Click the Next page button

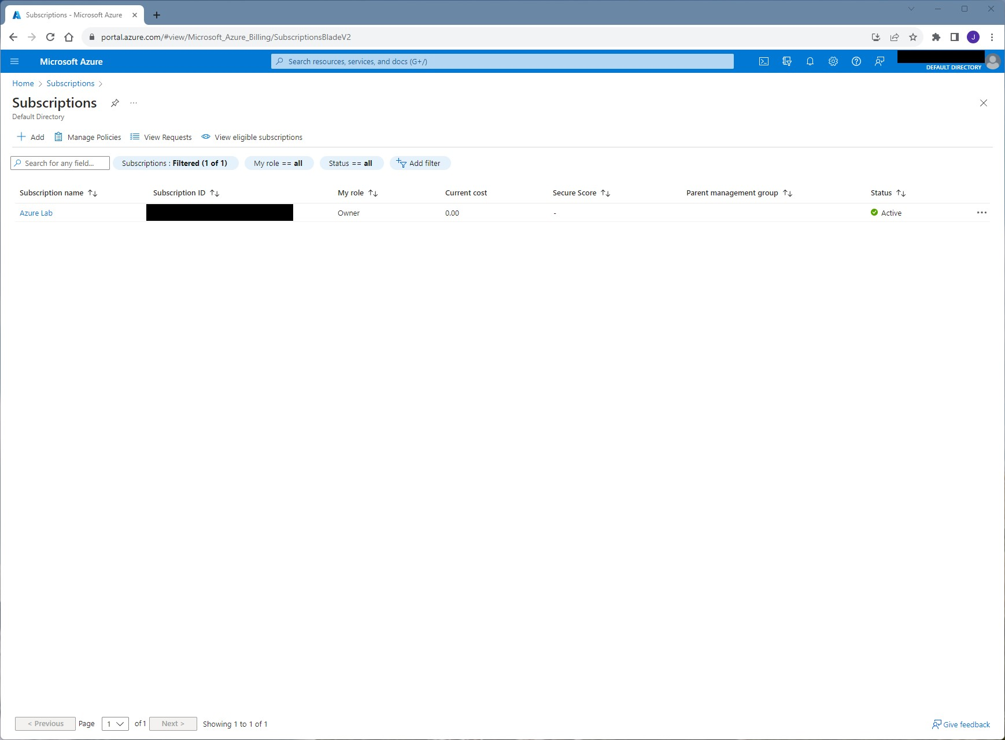[x=173, y=724]
